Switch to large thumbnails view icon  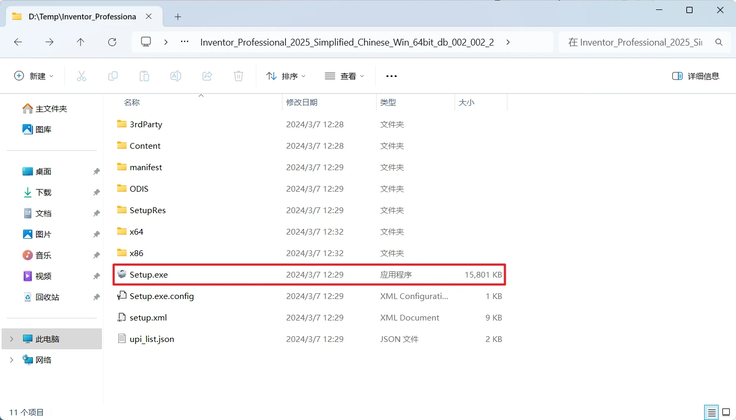pyautogui.click(x=726, y=412)
